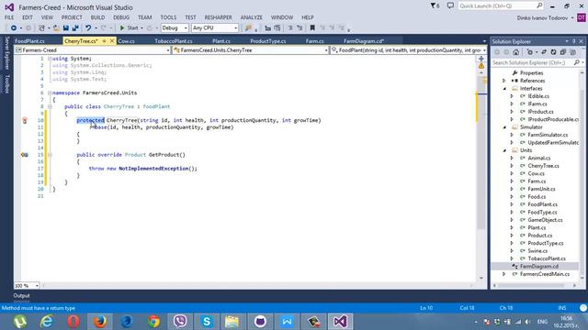Toggle auto-hide pin on Solution Explorer
588x330 pixels.
click(x=573, y=41)
